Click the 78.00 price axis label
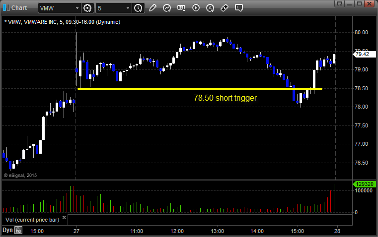Screen dimensions: 378x237 coord(361,107)
